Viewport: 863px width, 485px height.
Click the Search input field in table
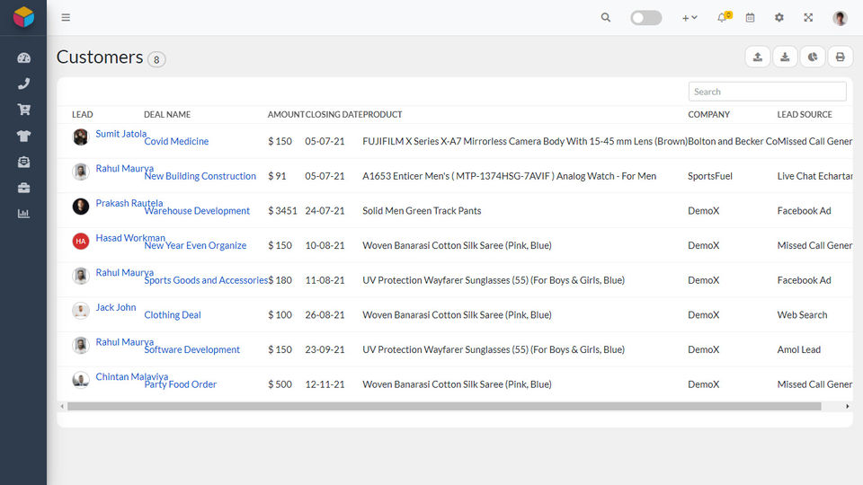767,92
